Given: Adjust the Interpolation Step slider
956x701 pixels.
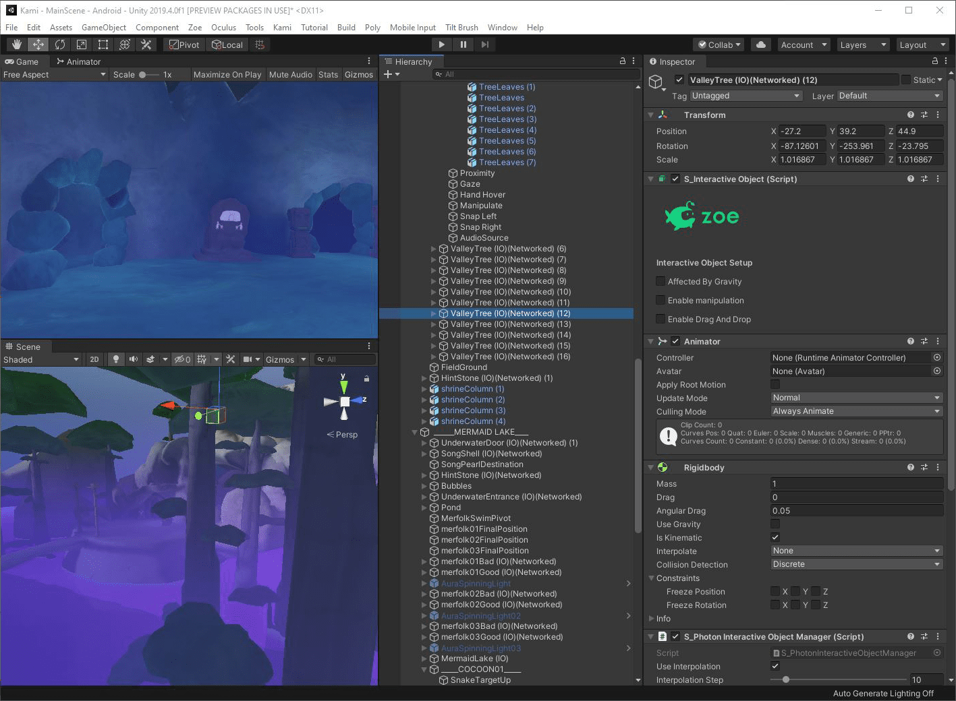Looking at the screenshot, I should pyautogui.click(x=786, y=679).
